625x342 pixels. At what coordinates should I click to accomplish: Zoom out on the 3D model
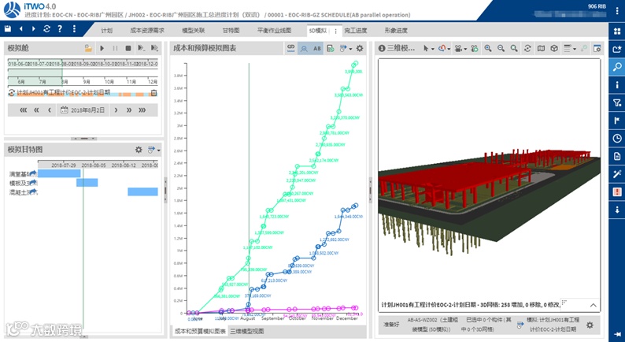501,48
